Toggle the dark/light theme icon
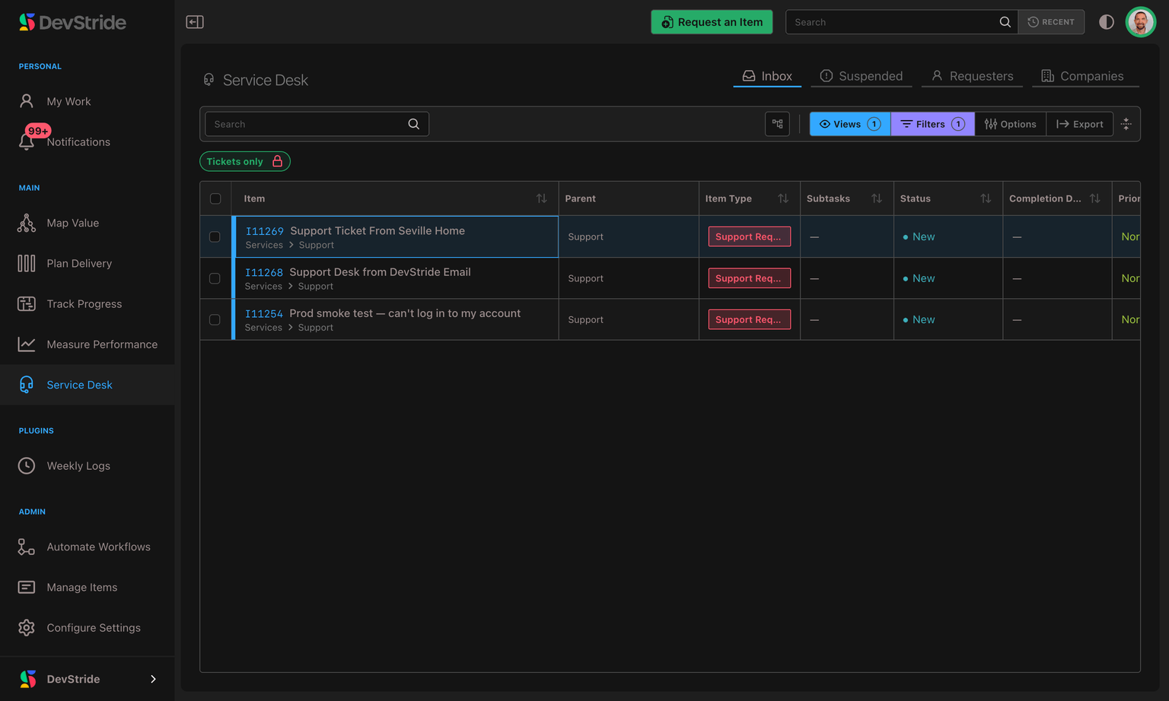The image size is (1169, 701). coord(1107,22)
